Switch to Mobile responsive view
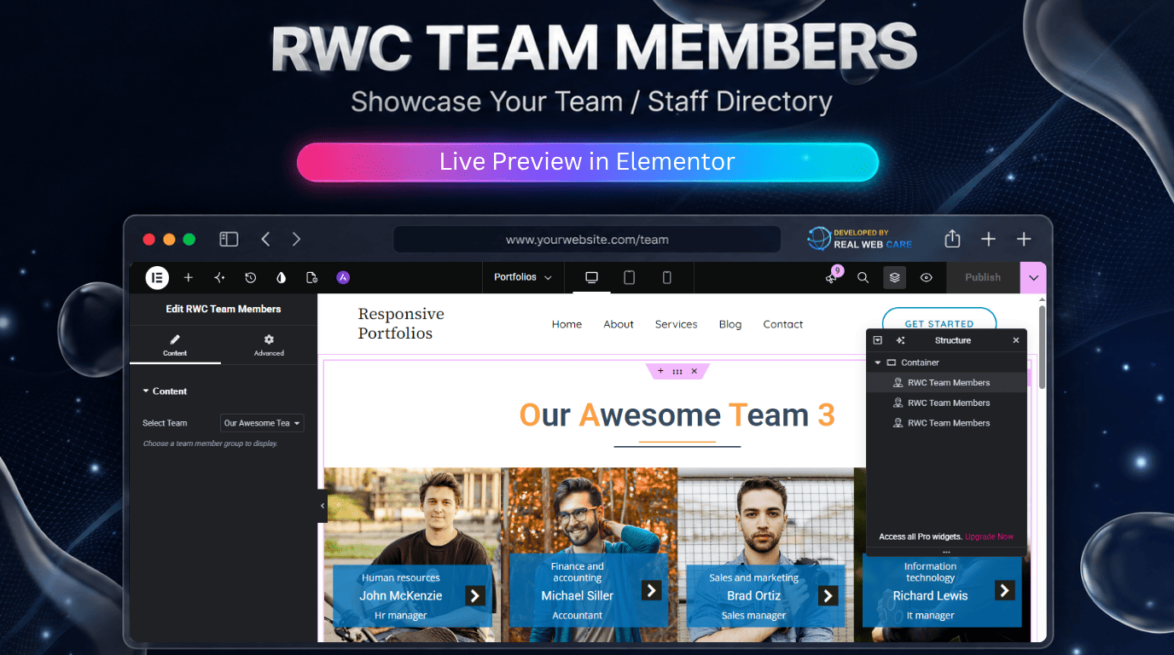Viewport: 1174px width, 655px height. tap(667, 277)
